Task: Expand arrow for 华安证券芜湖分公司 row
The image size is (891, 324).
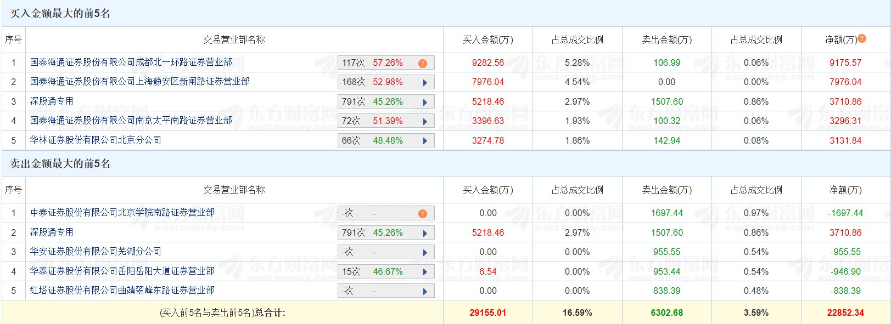Action: pos(425,253)
